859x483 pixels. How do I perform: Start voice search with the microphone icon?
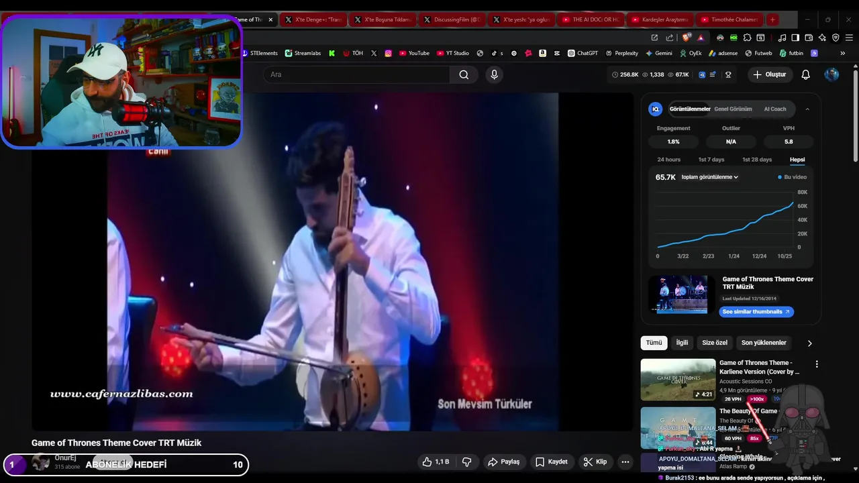click(x=494, y=74)
